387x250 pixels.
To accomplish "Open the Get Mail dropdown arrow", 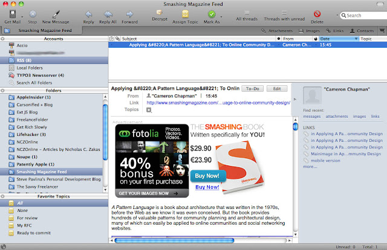I will pos(22,17).
